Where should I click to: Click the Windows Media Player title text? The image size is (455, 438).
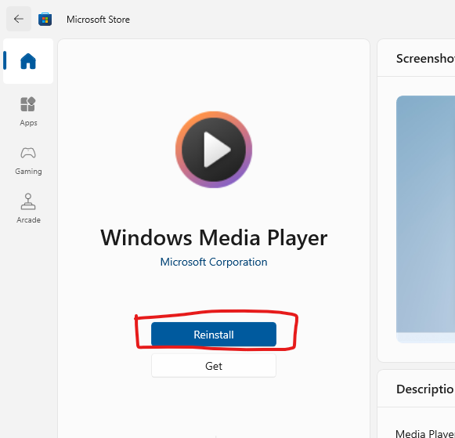coord(214,237)
